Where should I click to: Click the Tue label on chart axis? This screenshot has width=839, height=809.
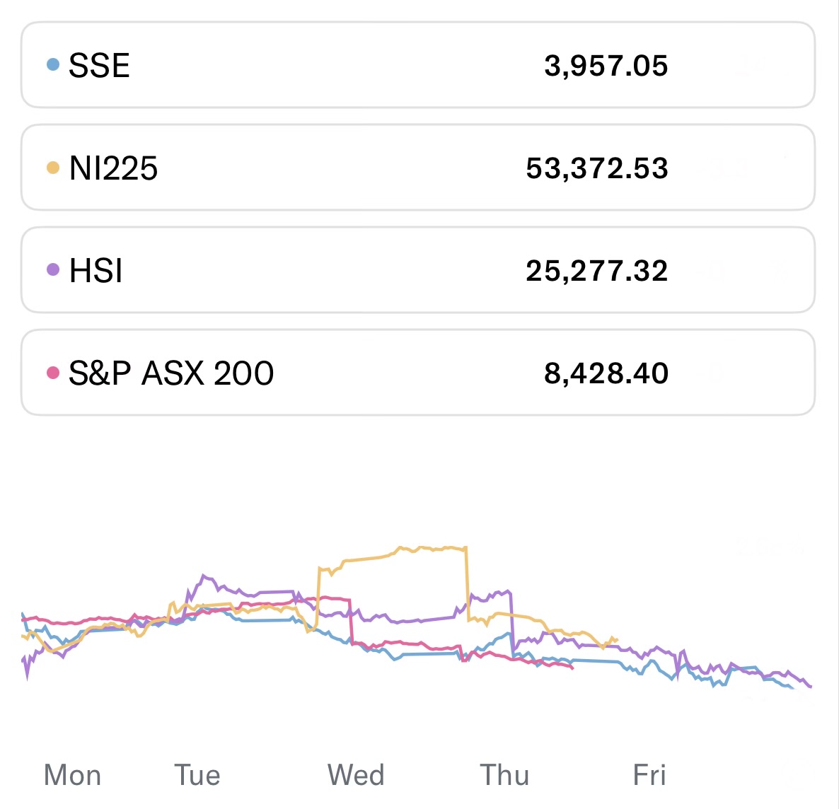197,775
